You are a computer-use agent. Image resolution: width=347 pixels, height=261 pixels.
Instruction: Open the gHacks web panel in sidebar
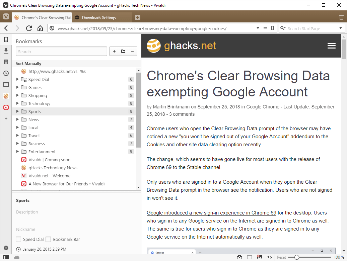click(6, 96)
